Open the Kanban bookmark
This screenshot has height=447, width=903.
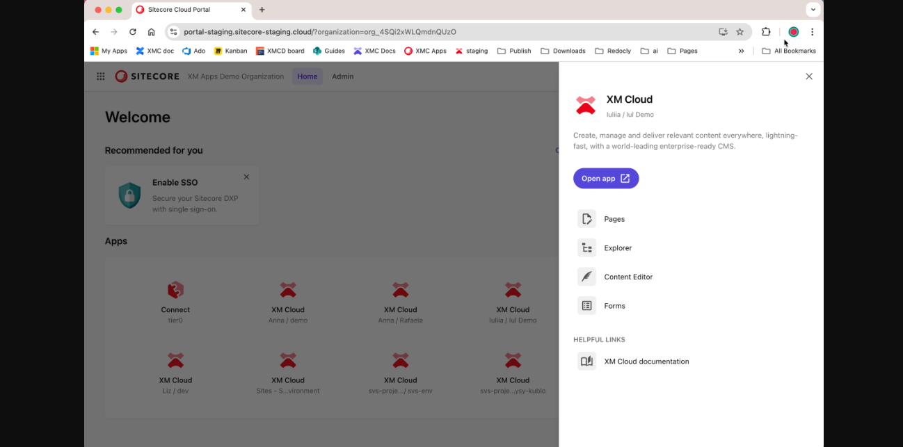[230, 51]
